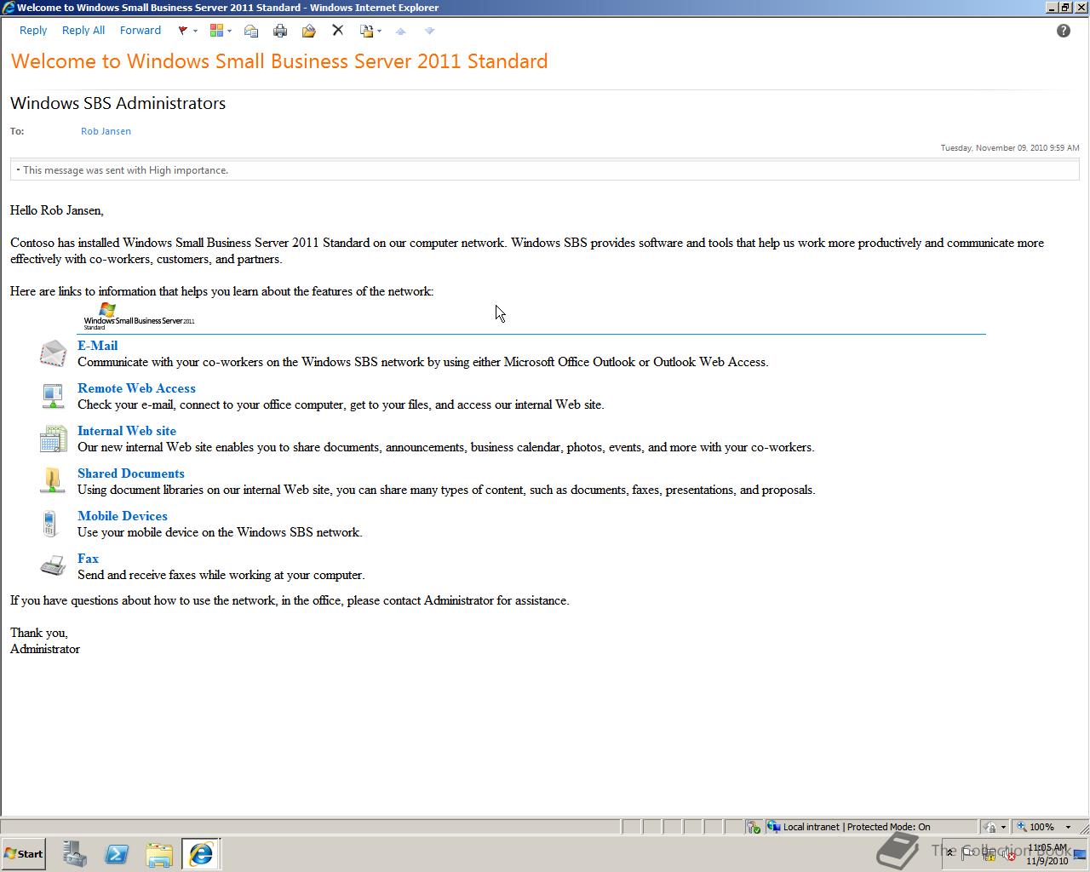Click the sender name Windows SBS Administrators
This screenshot has width=1090, height=872.
coord(118,103)
